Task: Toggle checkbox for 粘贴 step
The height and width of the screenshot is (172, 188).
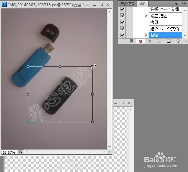Action: tap(122, 35)
